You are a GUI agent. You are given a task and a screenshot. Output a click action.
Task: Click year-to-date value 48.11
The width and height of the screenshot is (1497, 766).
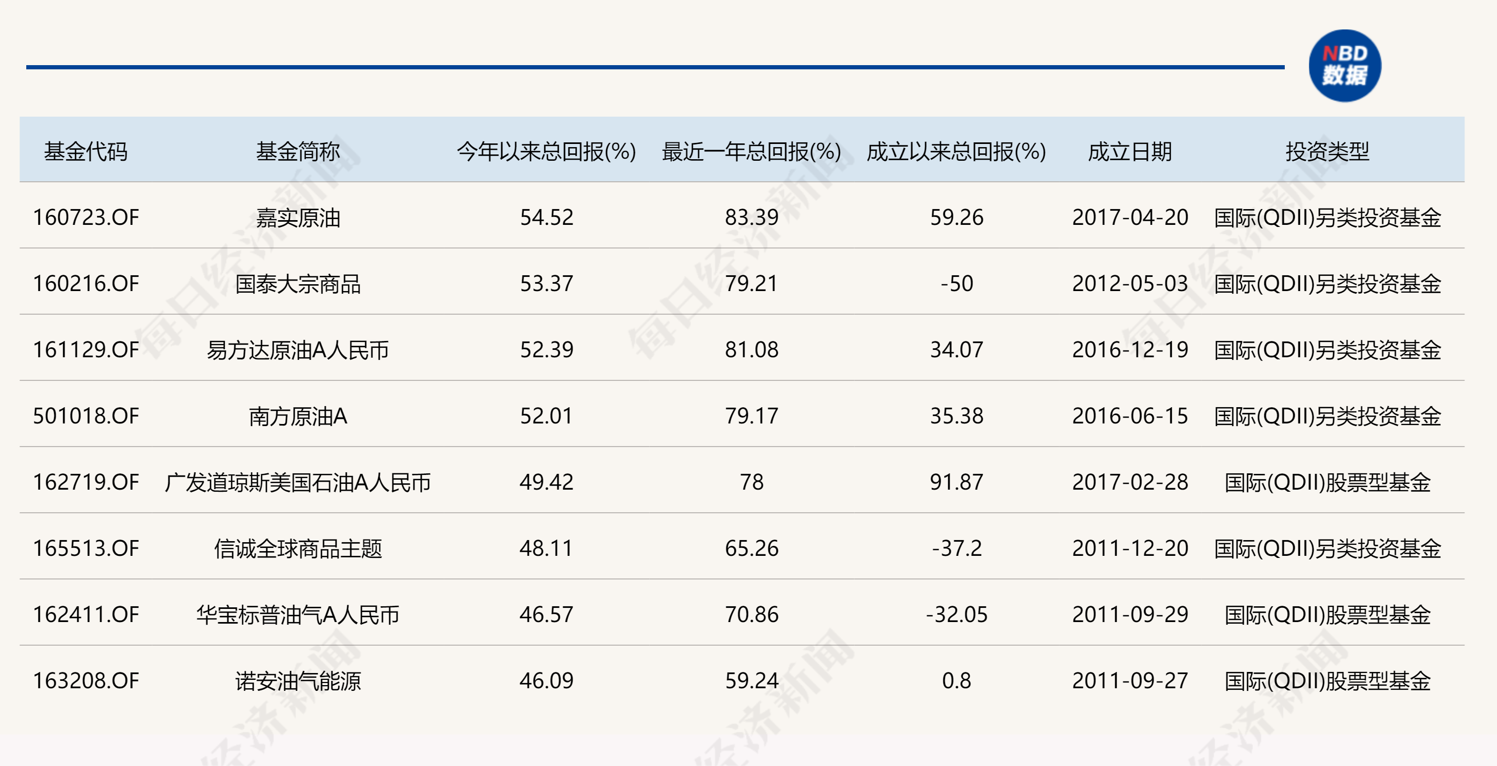click(x=546, y=548)
